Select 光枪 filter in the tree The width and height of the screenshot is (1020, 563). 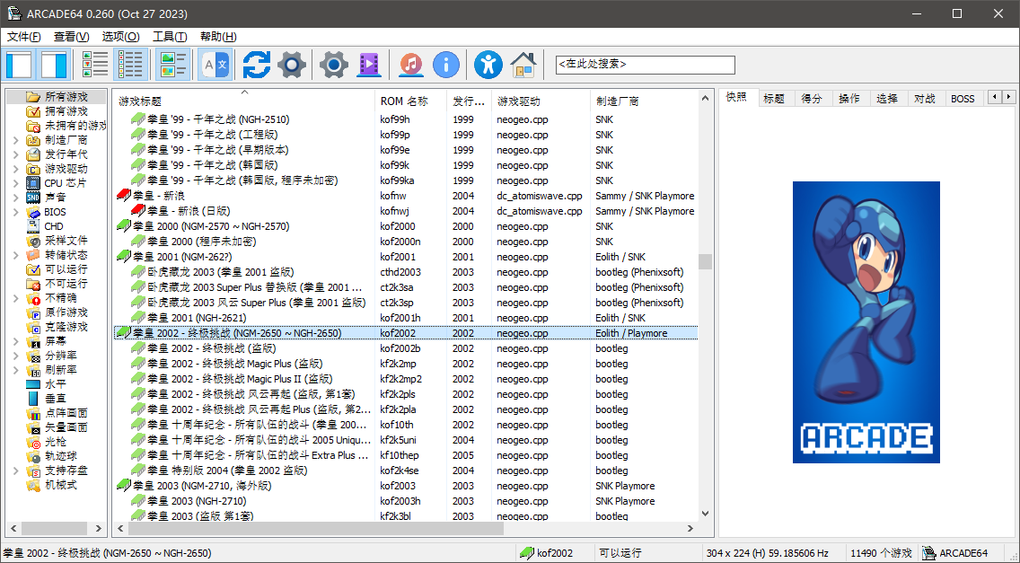pyautogui.click(x=56, y=441)
